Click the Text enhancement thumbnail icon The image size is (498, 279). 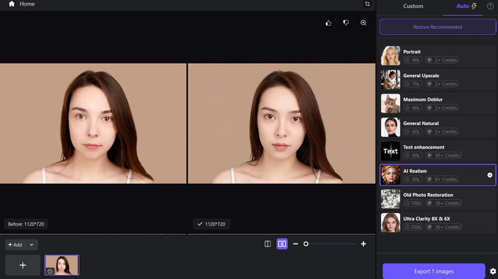pyautogui.click(x=390, y=151)
